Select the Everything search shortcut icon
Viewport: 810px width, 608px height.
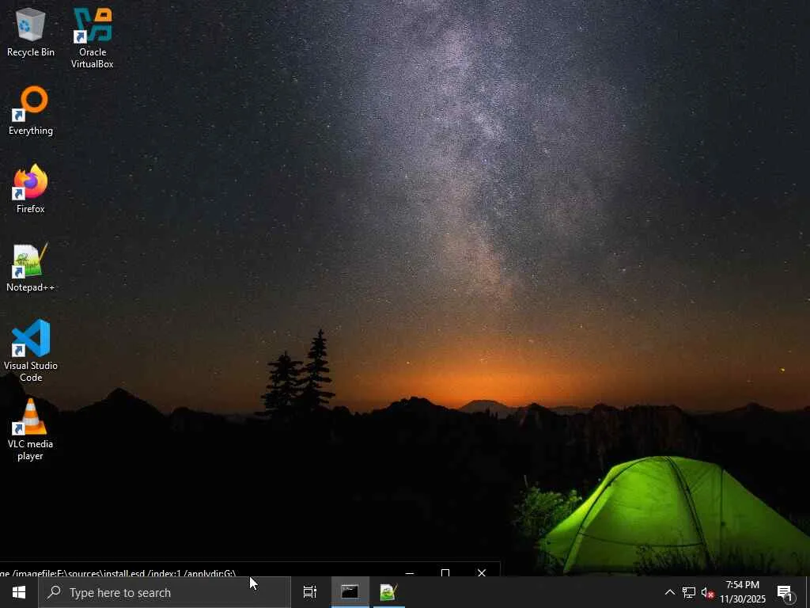coord(31,111)
